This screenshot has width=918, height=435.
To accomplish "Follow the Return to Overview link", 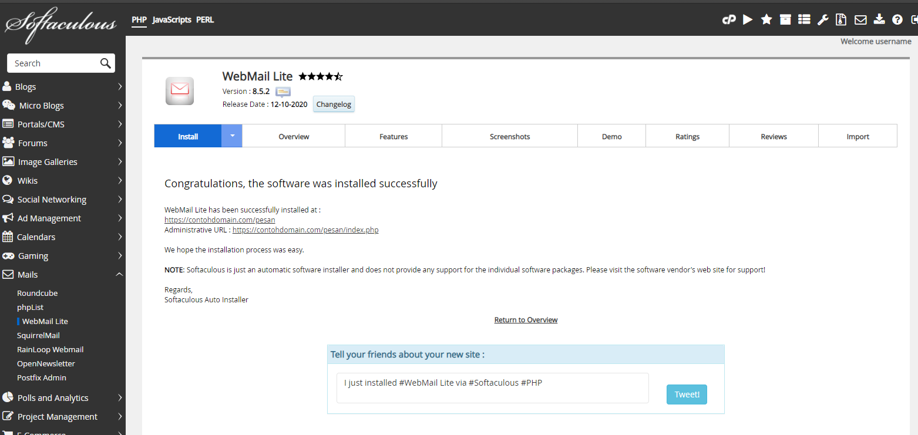I will point(526,319).
